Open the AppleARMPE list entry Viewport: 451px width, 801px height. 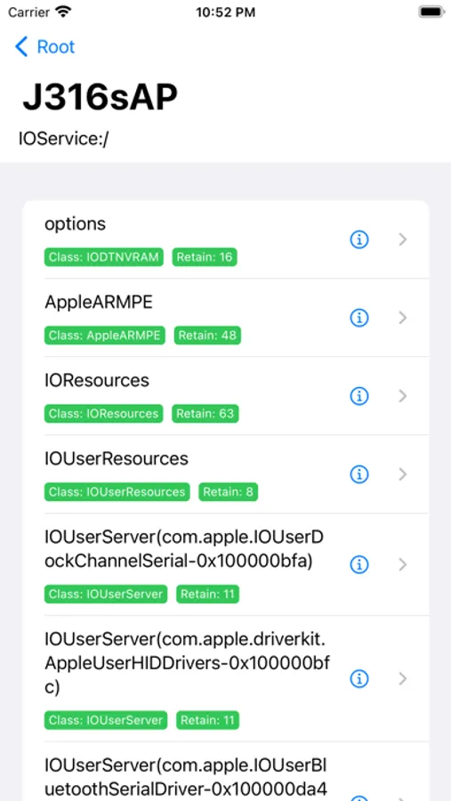pyautogui.click(x=225, y=318)
